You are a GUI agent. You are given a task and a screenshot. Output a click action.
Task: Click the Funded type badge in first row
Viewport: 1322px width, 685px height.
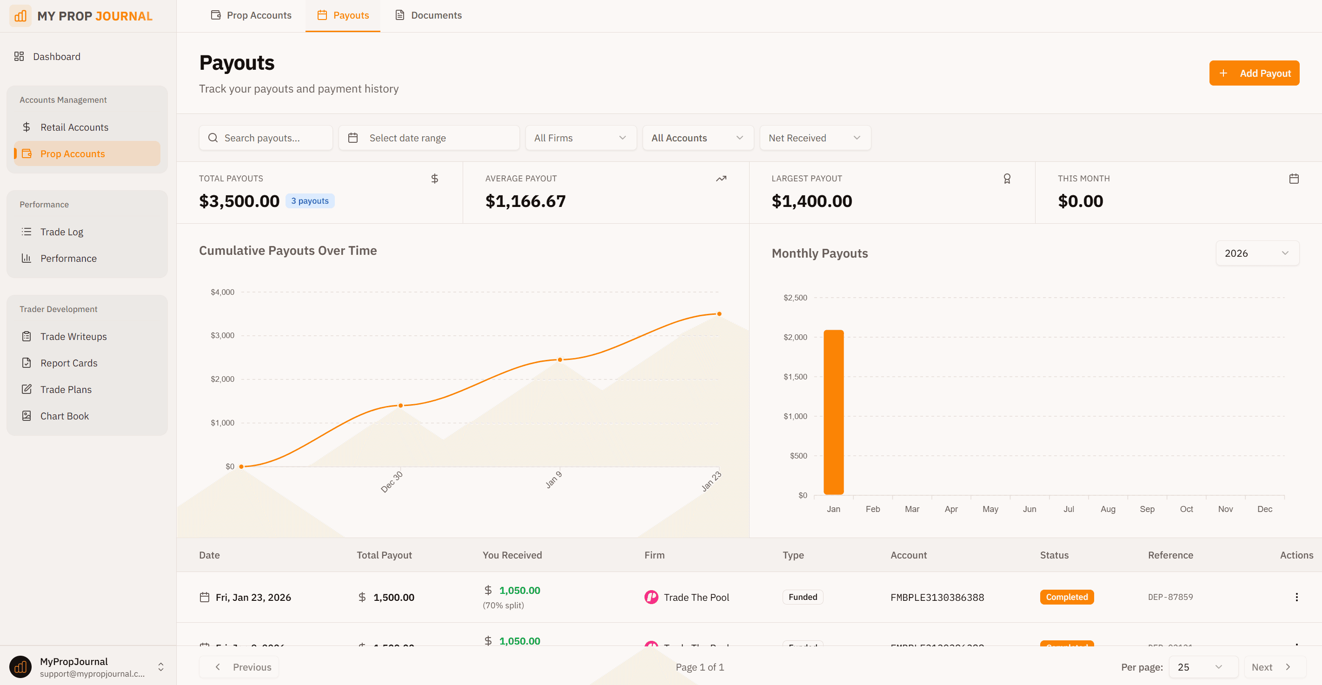803,597
